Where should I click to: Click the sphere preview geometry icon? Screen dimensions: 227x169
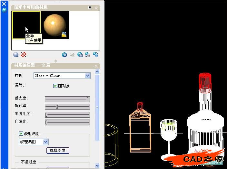click(16, 55)
